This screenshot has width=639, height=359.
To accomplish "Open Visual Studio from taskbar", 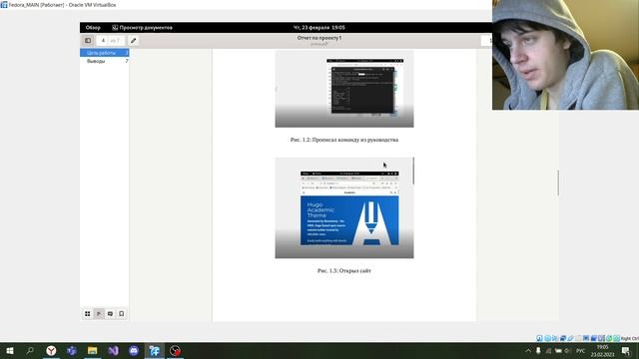I will [113, 350].
